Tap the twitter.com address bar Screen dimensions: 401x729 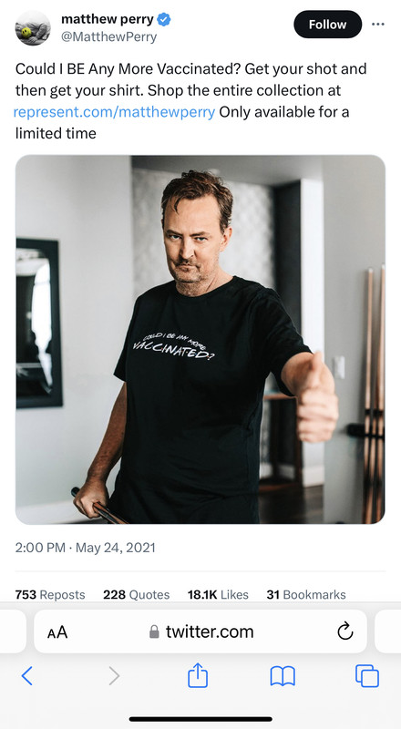200,631
